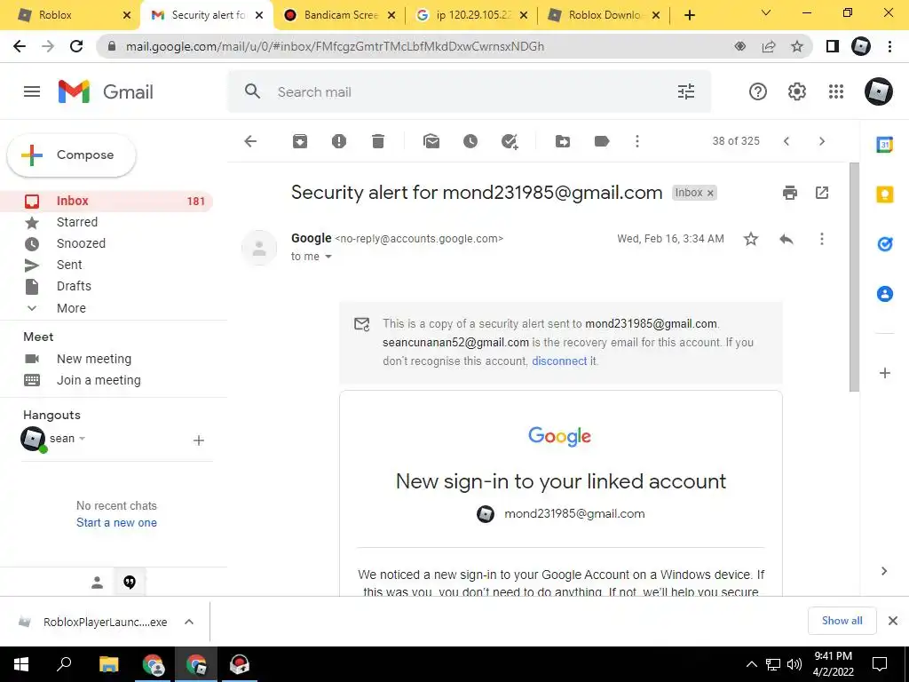Apply a label using labels icon
The image size is (909, 682).
coord(602,141)
